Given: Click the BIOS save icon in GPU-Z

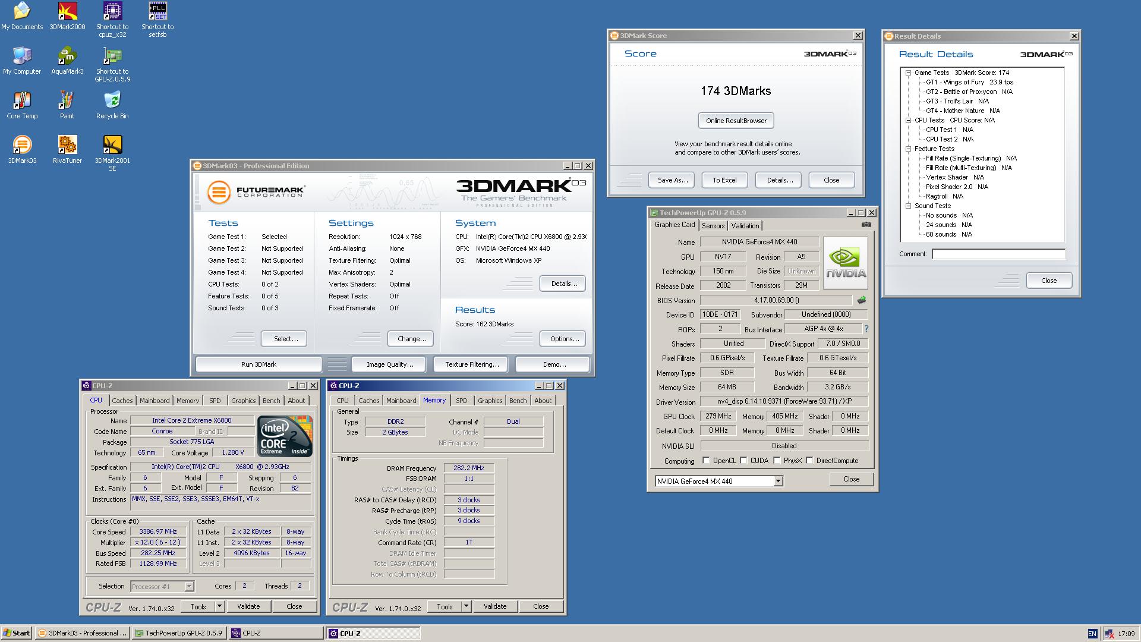Looking at the screenshot, I should [x=862, y=300].
